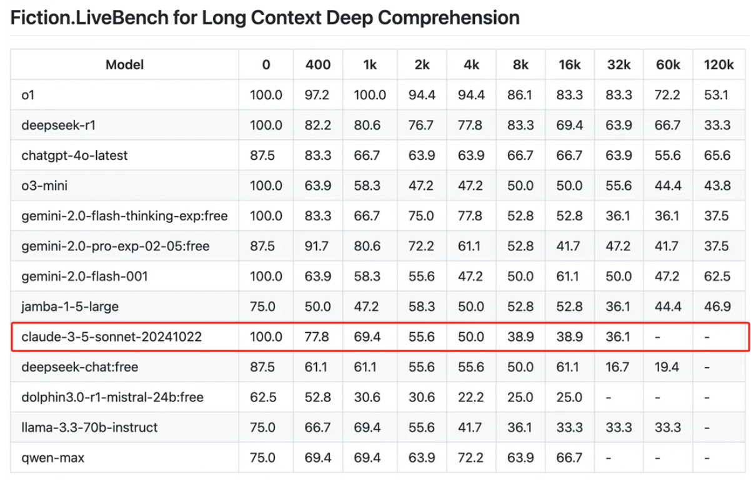Click the 120k column header
The image size is (751, 482).
[719, 64]
